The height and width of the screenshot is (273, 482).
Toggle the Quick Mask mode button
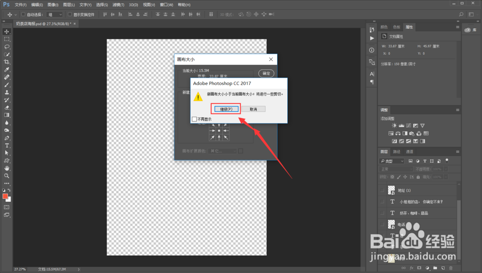(6, 208)
